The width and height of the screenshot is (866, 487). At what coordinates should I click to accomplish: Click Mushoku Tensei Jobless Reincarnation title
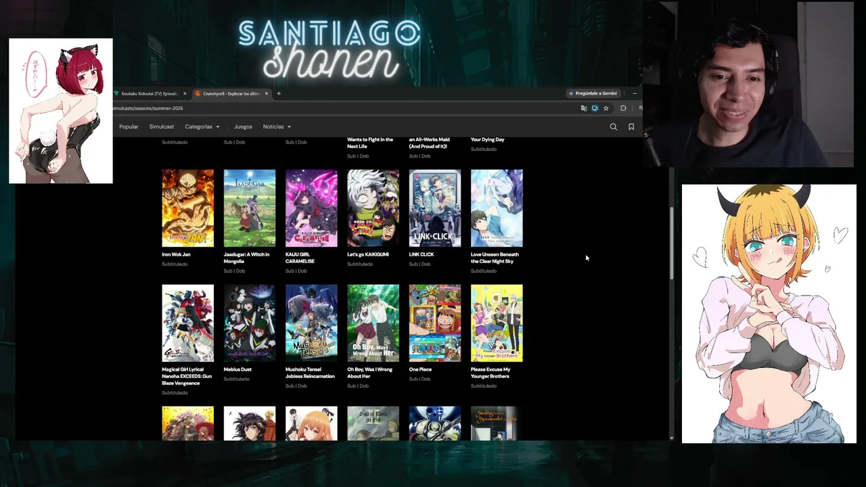click(x=310, y=373)
